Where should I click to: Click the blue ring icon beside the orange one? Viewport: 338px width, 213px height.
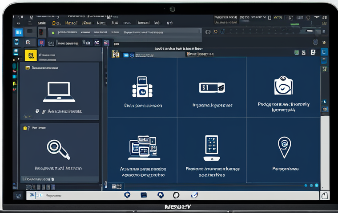coord(222,32)
